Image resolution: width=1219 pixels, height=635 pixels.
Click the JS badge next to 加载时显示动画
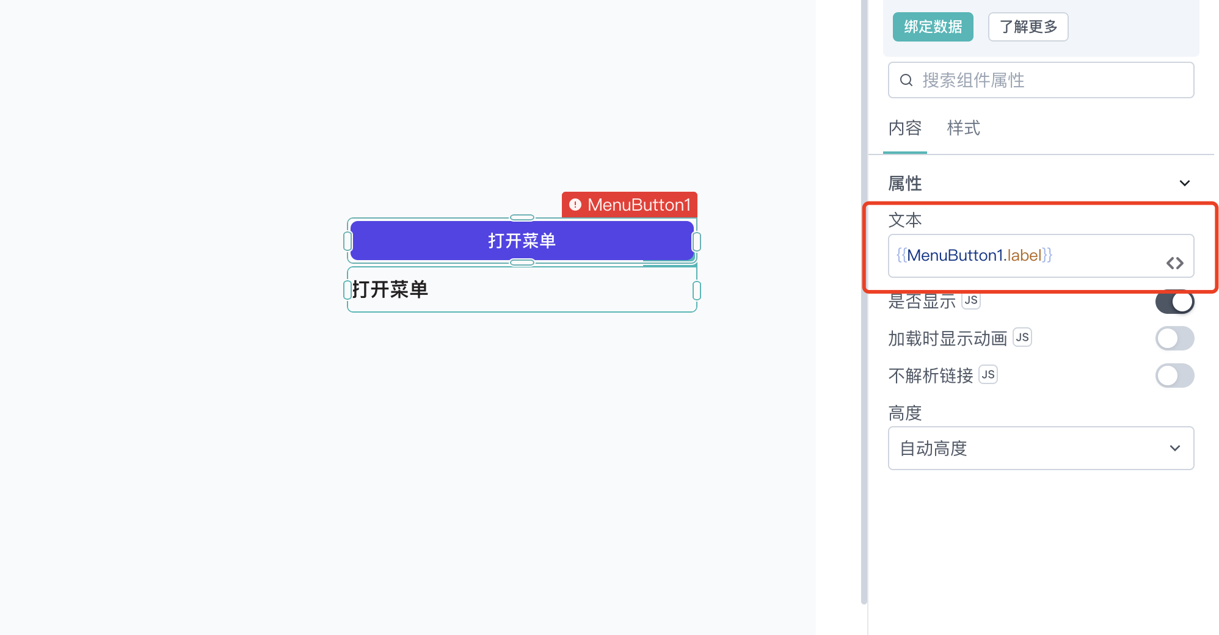(x=1022, y=337)
